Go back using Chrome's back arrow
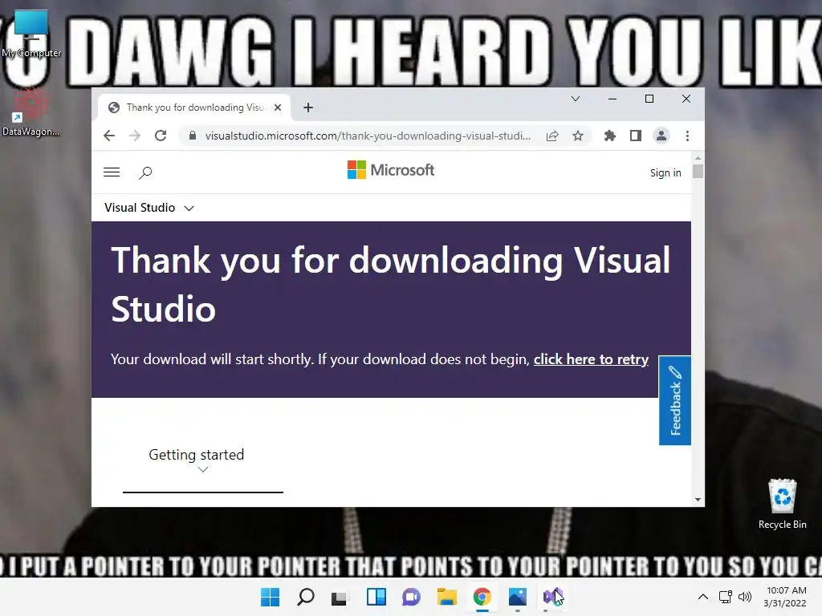Image resolution: width=822 pixels, height=616 pixels. (x=109, y=136)
